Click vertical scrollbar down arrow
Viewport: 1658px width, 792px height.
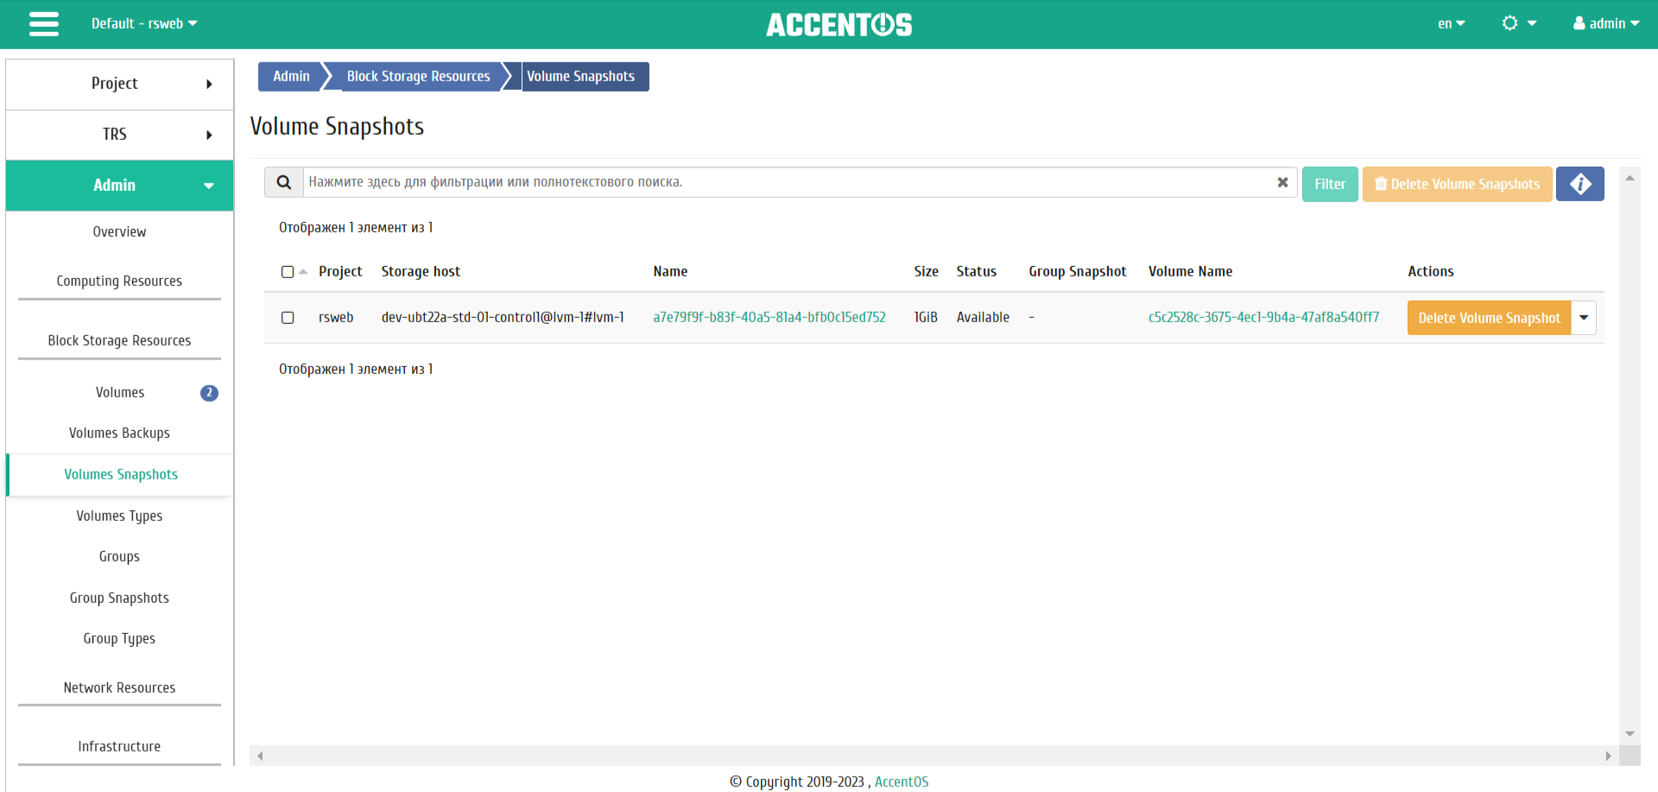click(1630, 734)
